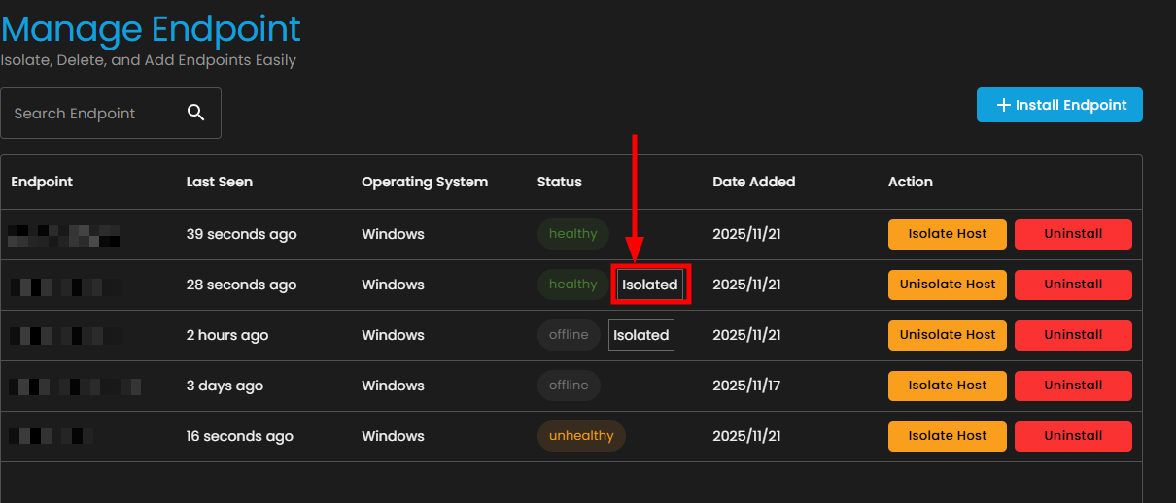1176x503 pixels.
Task: Uninstall the endpoint seen 39 seconds ago
Action: coord(1073,234)
